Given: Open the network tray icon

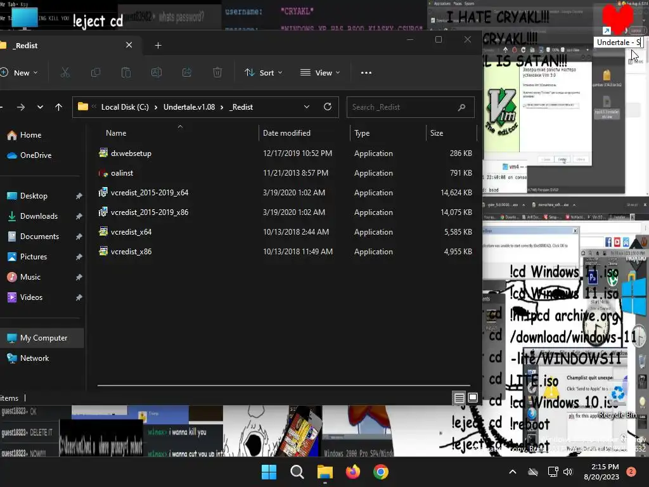Looking at the screenshot, I should coord(553,472).
